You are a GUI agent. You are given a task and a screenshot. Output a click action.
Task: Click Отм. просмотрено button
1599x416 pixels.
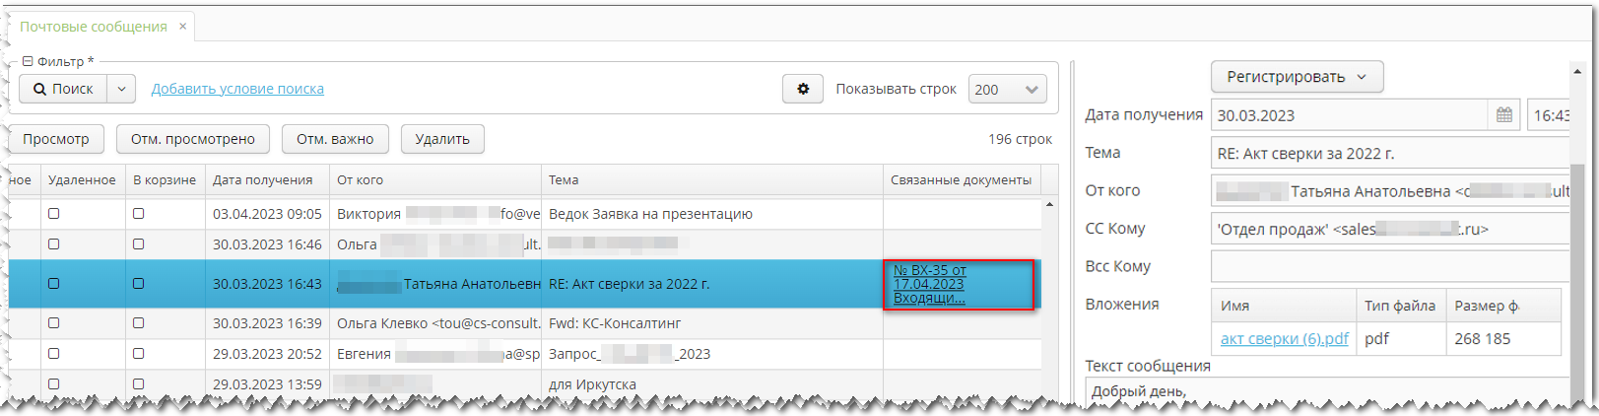(193, 139)
